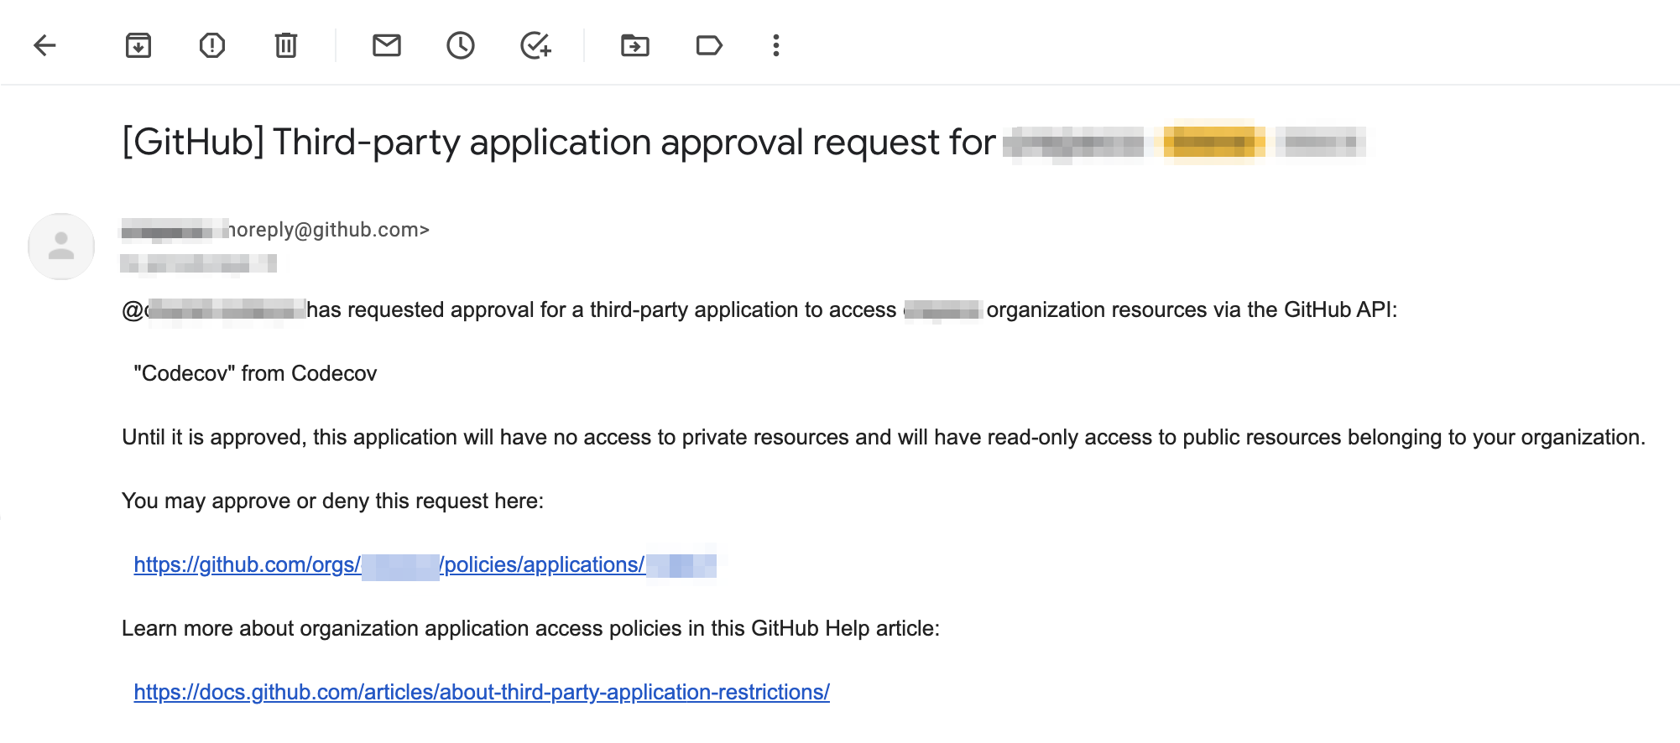Apply a label to this email
This screenshot has width=1680, height=743.
tap(709, 45)
